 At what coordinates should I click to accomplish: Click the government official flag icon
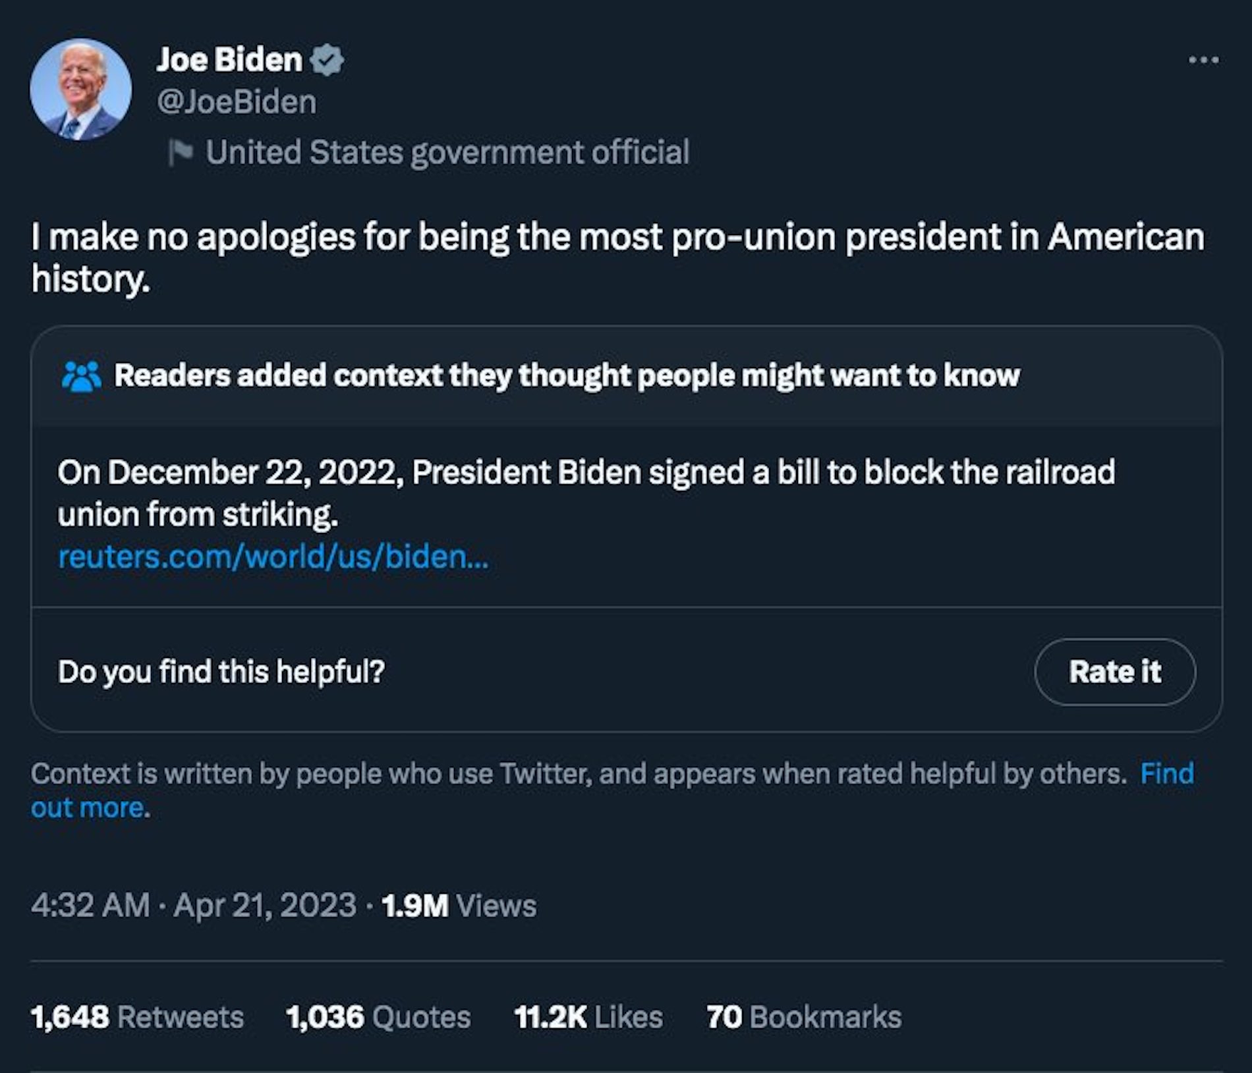click(180, 152)
